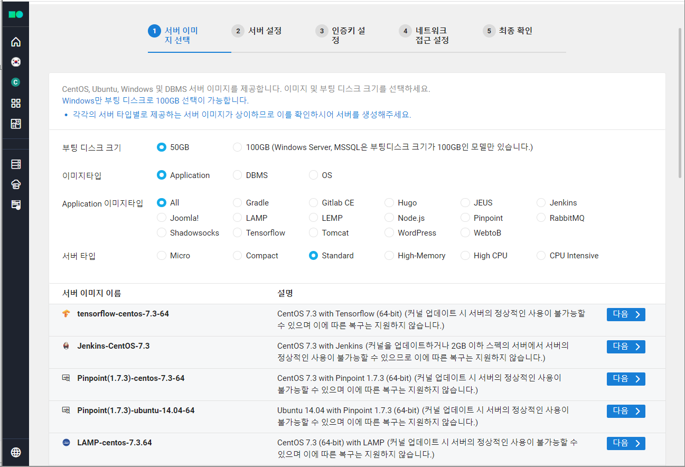The width and height of the screenshot is (685, 467).
Task: Filter images by Node.js
Action: (x=389, y=218)
